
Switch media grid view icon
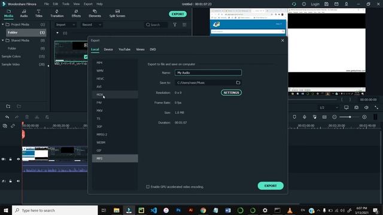184,24
